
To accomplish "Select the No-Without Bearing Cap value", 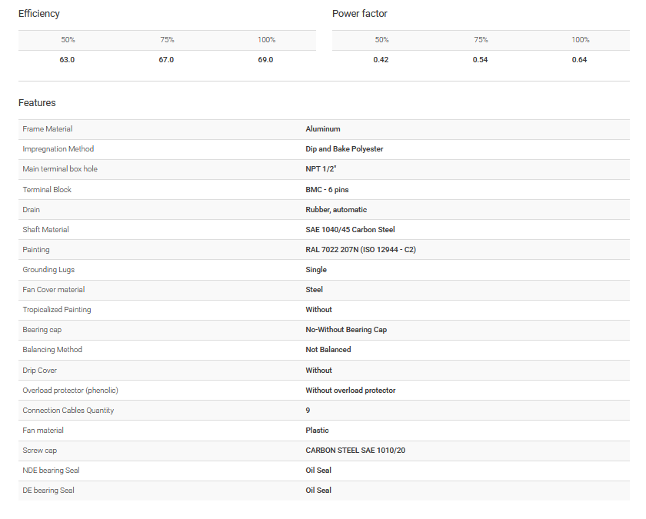I will click(x=346, y=330).
